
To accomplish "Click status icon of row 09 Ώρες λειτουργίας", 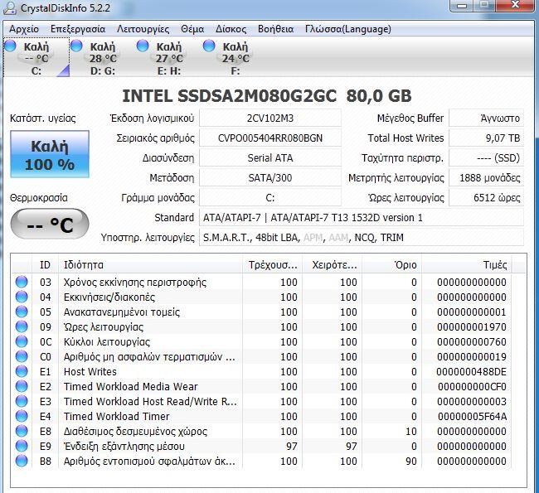I will coord(22,326).
